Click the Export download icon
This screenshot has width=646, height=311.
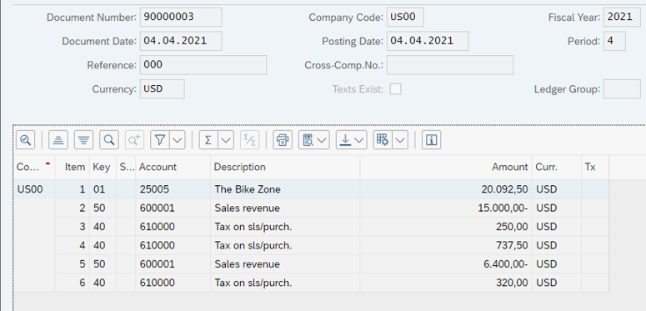(346, 140)
